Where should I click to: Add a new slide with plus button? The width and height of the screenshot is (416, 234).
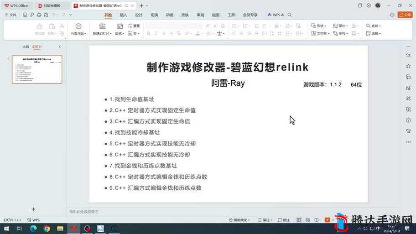[33, 209]
